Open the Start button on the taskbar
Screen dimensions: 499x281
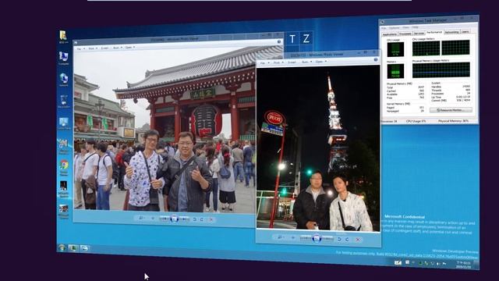click(62, 247)
